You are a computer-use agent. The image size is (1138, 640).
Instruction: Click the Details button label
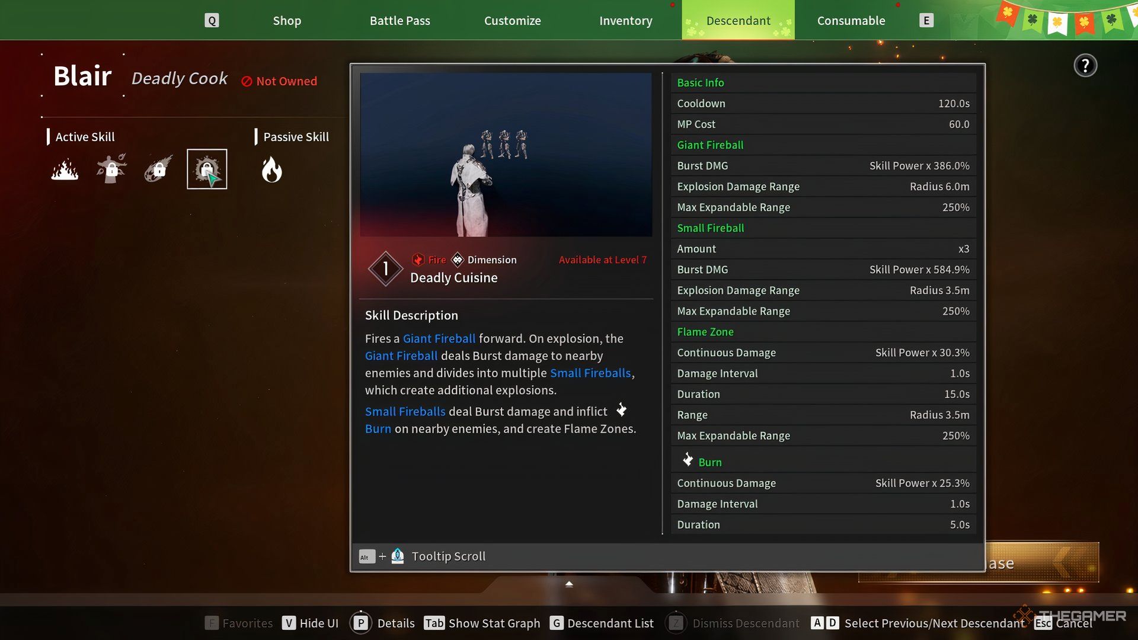click(396, 623)
